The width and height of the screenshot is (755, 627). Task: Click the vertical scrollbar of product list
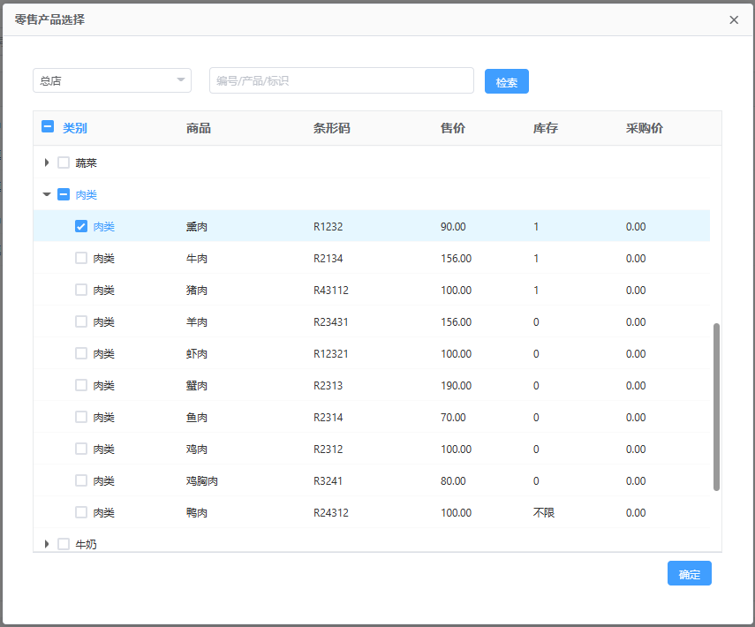(716, 406)
